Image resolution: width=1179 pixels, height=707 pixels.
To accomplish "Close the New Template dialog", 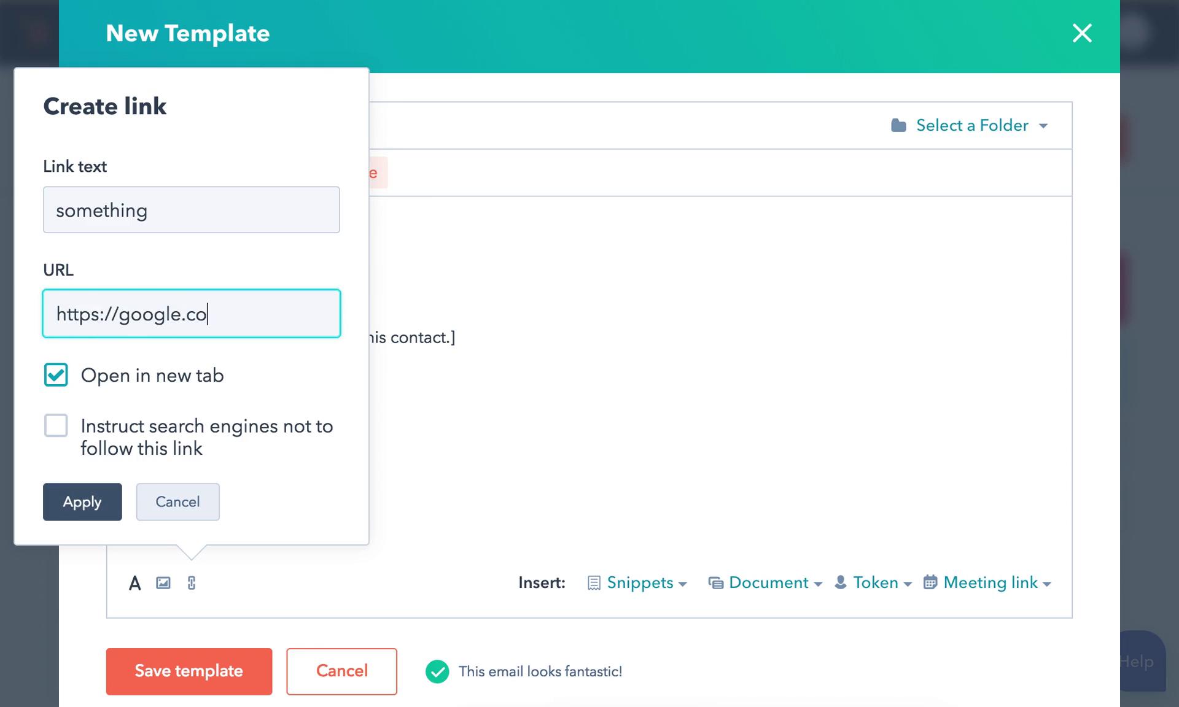I will coord(1082,33).
